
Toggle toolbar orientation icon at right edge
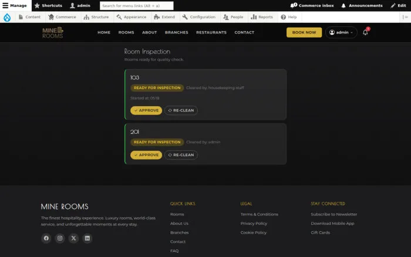point(405,17)
